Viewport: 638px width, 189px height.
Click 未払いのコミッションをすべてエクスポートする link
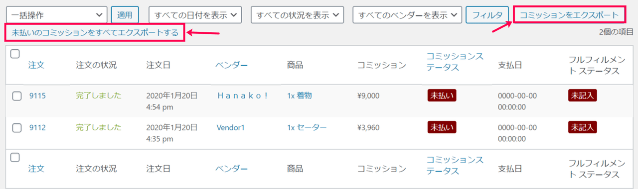95,33
